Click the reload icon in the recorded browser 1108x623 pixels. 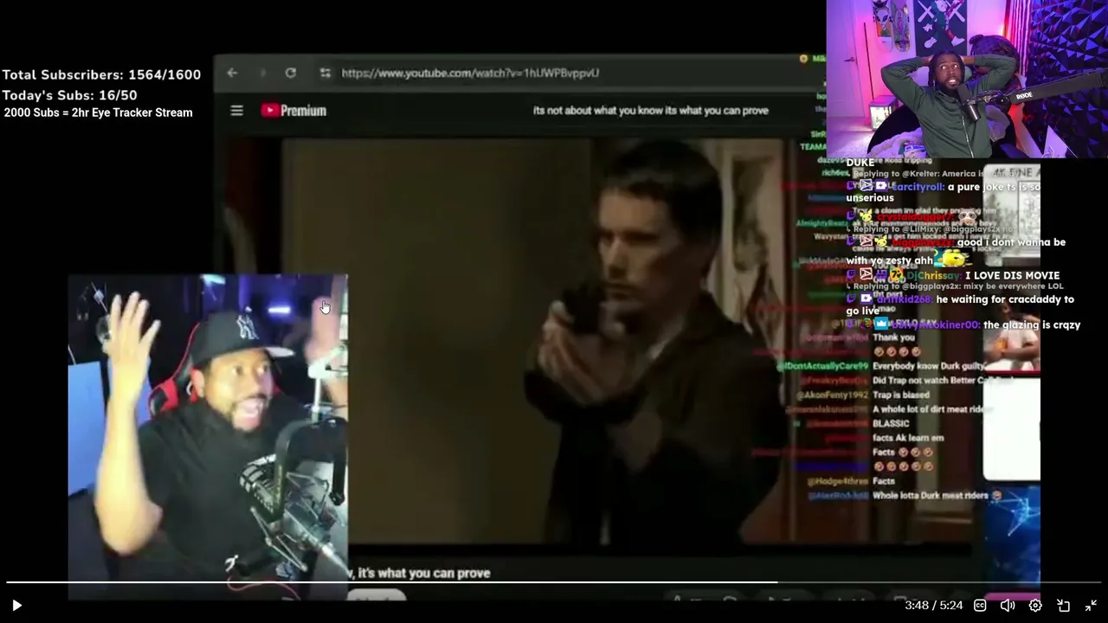click(291, 74)
